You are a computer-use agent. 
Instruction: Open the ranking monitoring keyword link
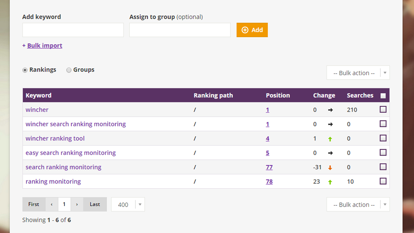click(x=53, y=182)
